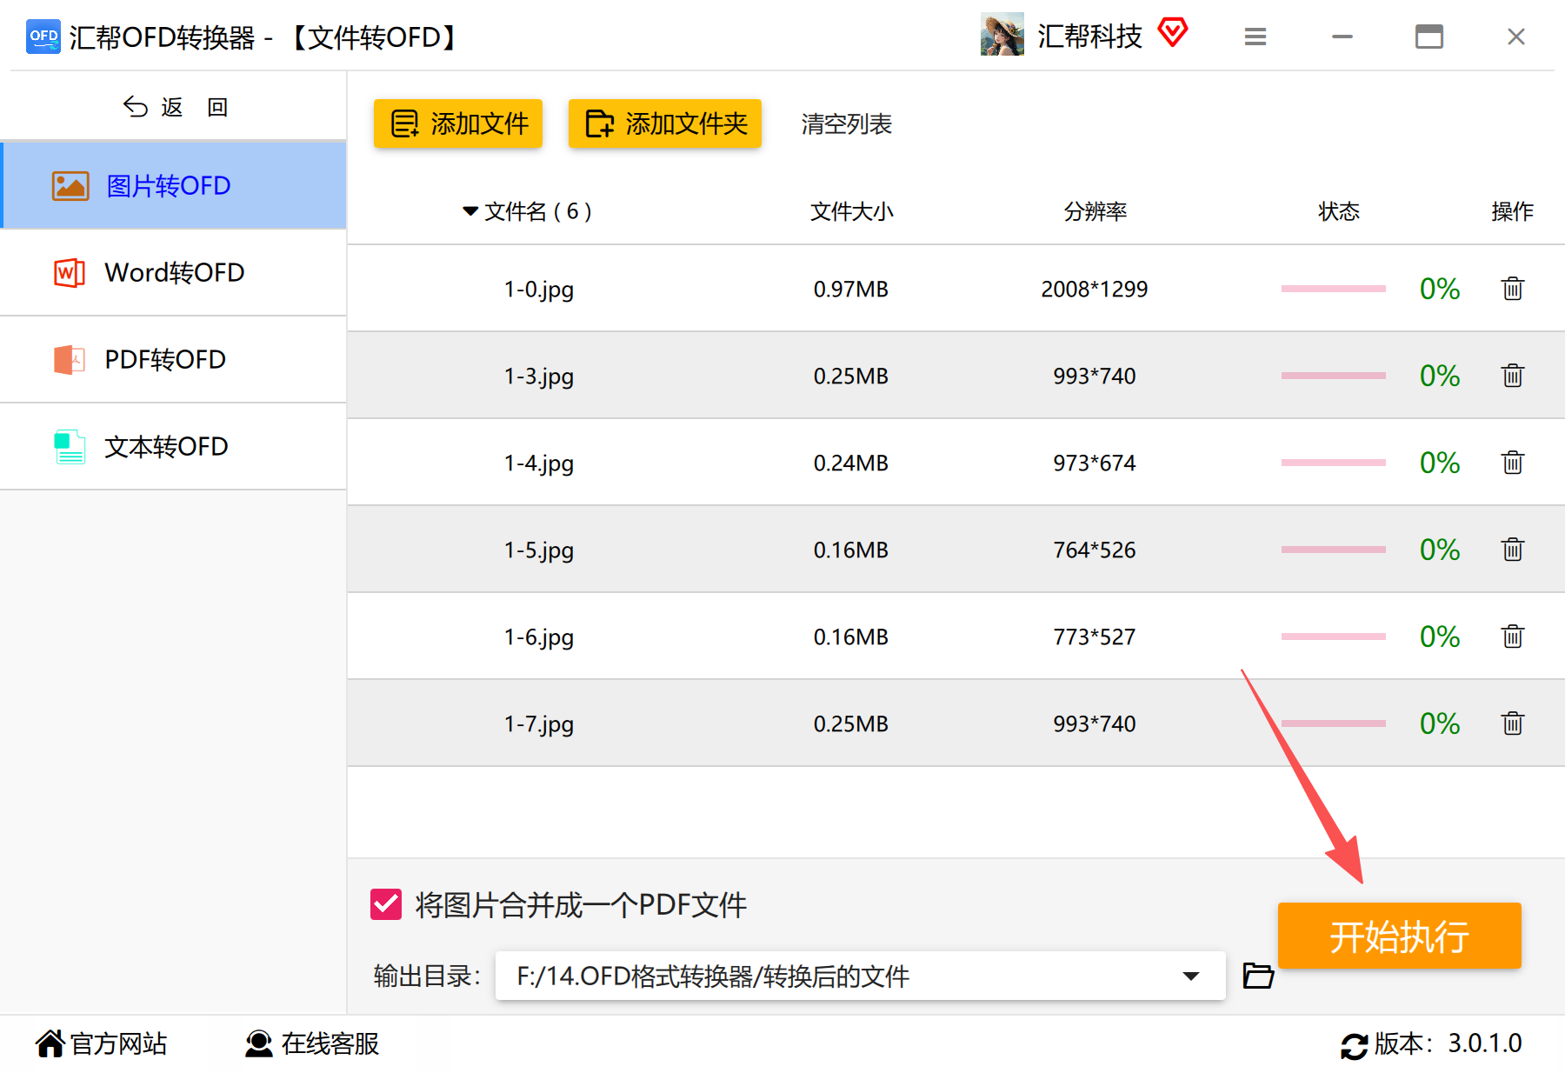Click the red VIP diamond icon

[x=1172, y=33]
